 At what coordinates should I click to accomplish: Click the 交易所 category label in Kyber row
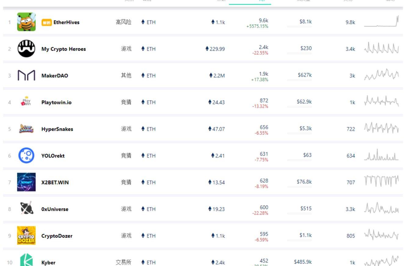pos(124,262)
